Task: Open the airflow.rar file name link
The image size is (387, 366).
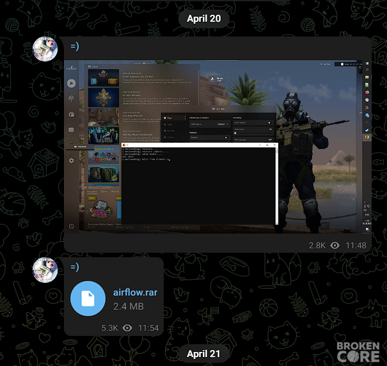Action: [x=135, y=292]
